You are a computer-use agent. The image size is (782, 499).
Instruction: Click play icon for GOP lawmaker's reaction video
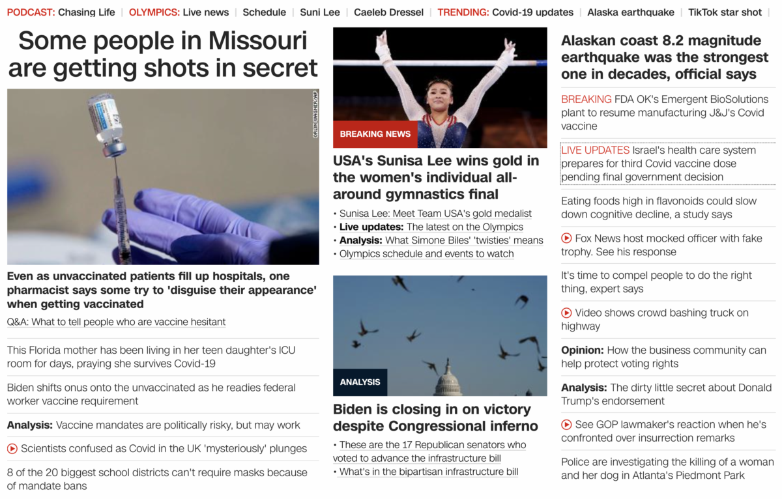pyautogui.click(x=566, y=425)
